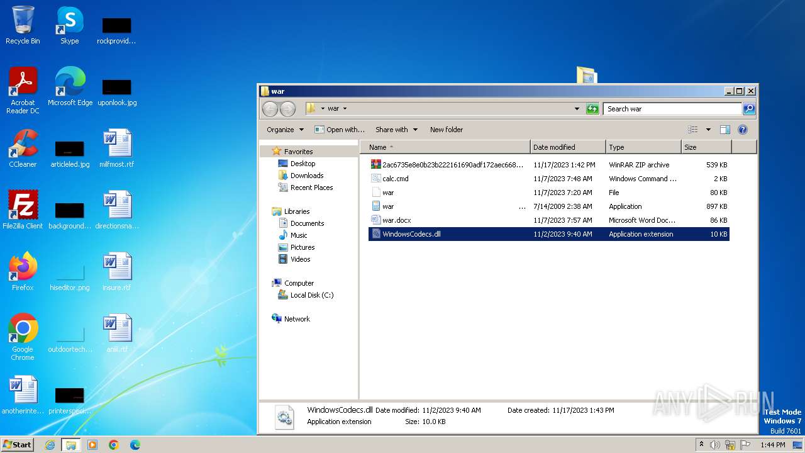Refresh the war folder view

pos(592,109)
